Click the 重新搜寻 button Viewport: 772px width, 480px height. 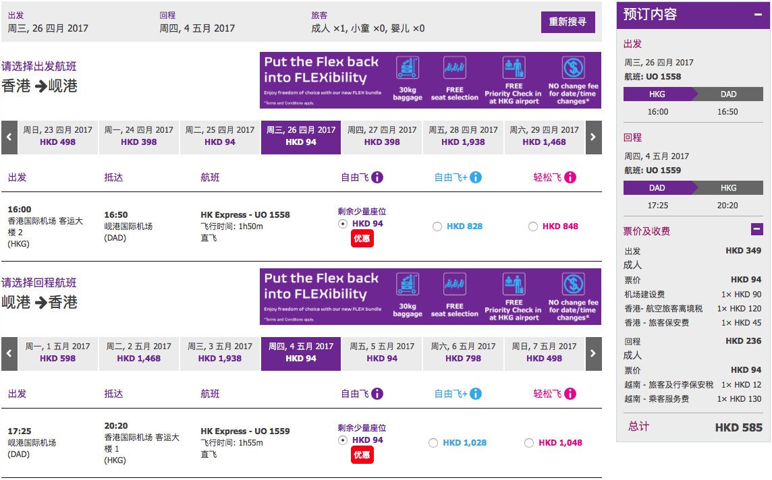(x=568, y=22)
